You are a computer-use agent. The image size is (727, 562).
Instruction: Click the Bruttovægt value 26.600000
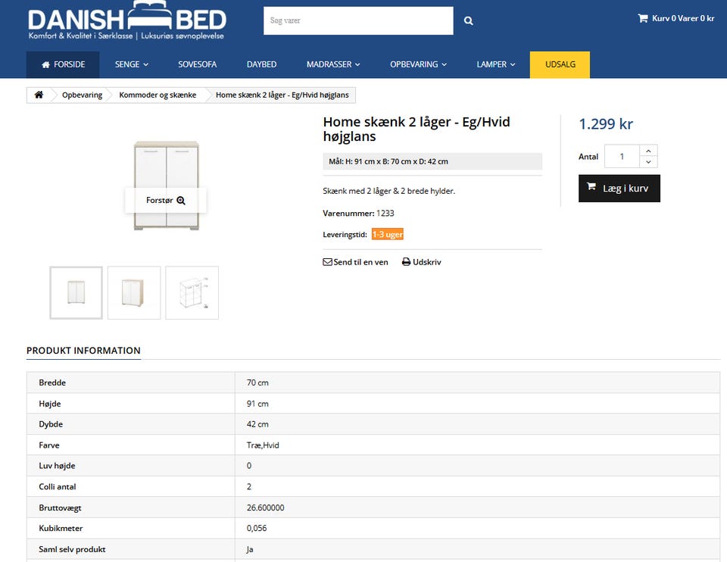265,507
